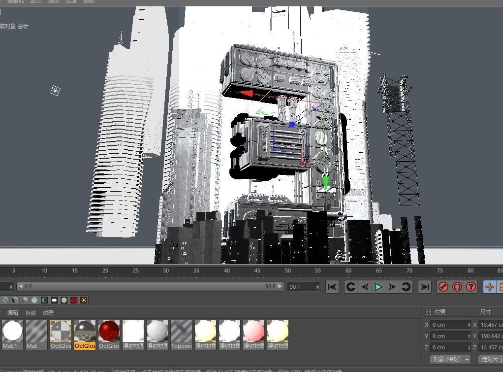Click the left arrow of the frame range slider
Image resolution: width=503 pixels, height=372 pixels.
tap(21, 286)
